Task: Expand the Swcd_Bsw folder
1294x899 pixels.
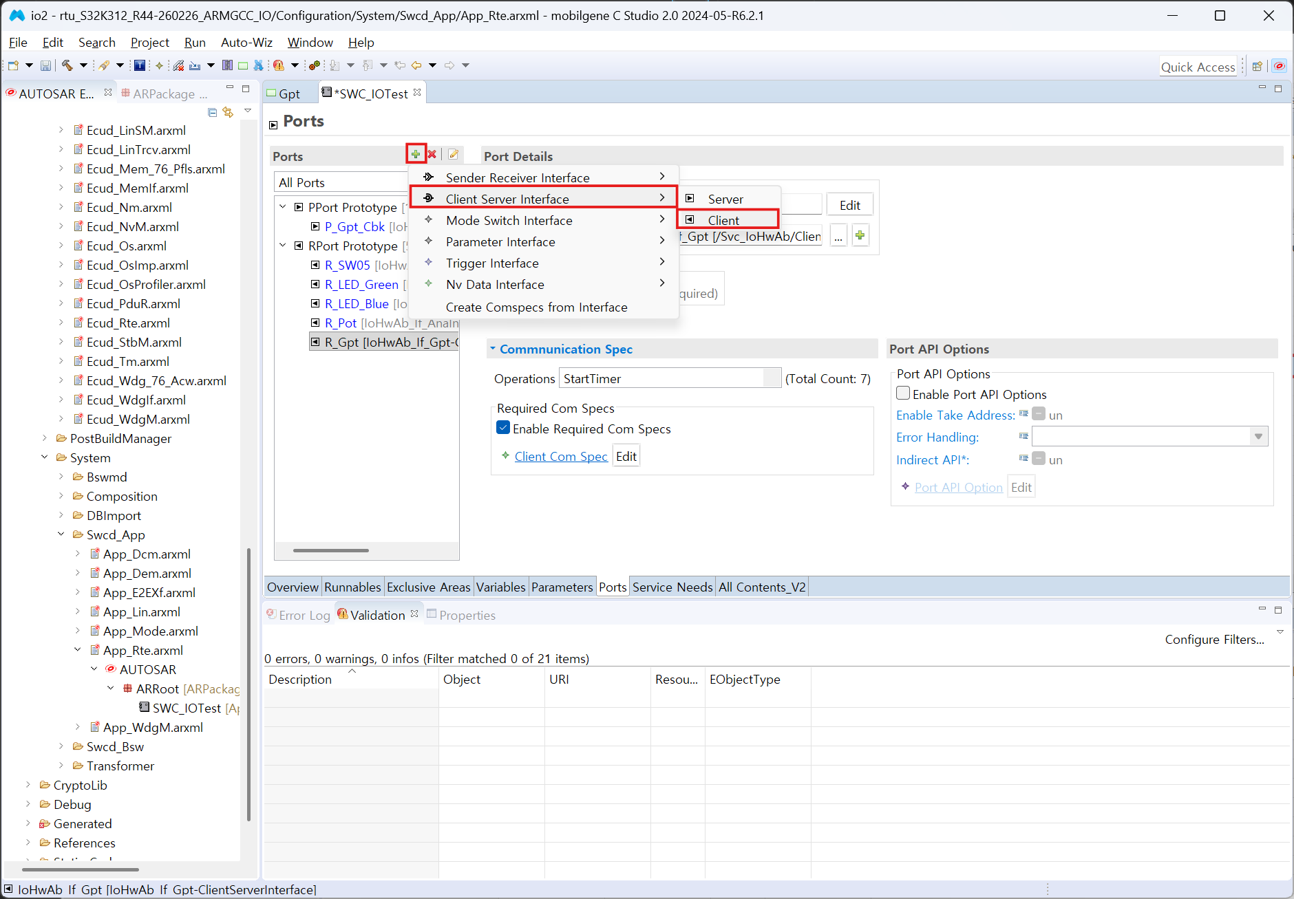Action: [x=61, y=746]
